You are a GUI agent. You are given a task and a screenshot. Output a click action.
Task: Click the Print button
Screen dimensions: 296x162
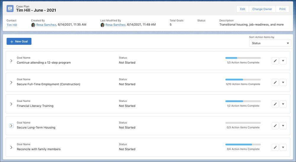tap(282, 9)
